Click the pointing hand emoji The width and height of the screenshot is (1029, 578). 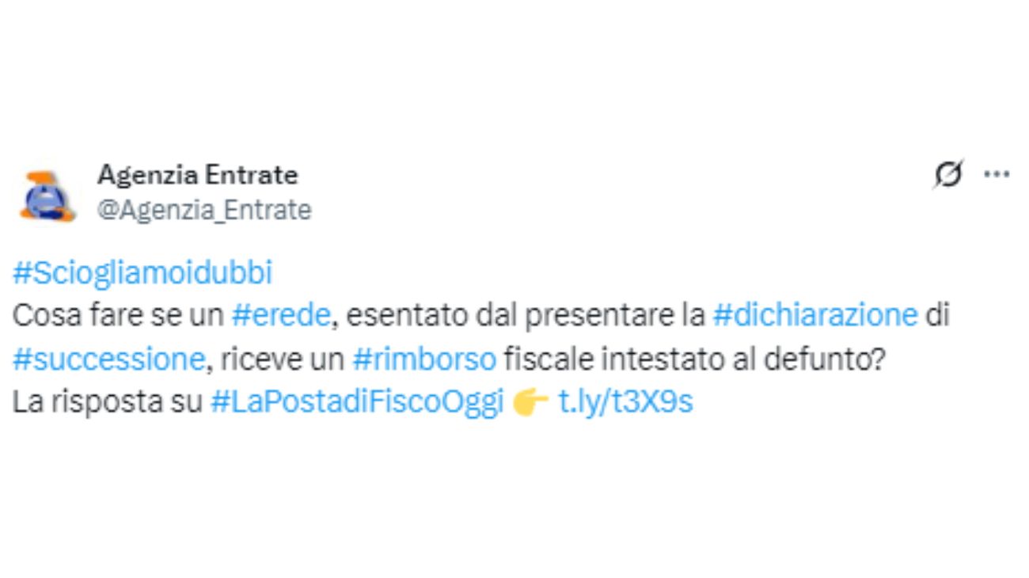point(530,402)
